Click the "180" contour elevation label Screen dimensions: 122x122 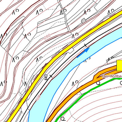[x=38, y=98]
